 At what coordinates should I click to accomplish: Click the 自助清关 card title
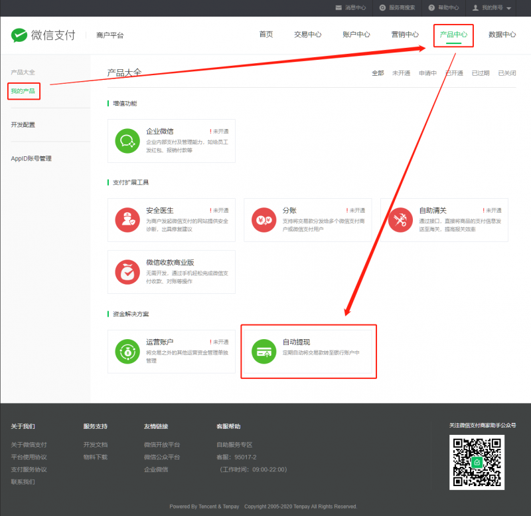tap(433, 210)
